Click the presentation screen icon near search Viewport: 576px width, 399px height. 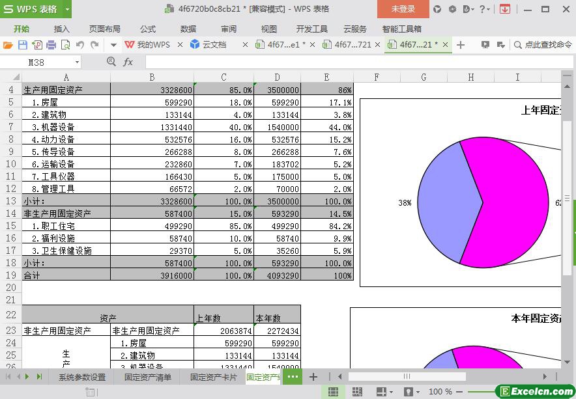tap(485, 45)
